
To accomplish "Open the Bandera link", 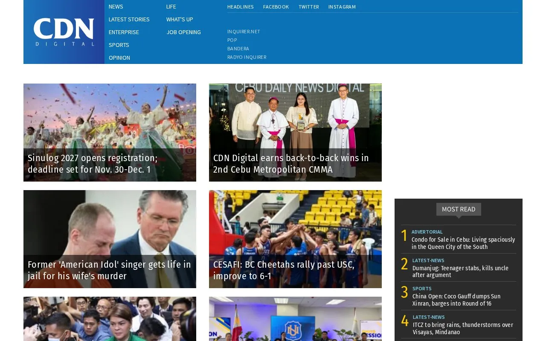I will [238, 49].
